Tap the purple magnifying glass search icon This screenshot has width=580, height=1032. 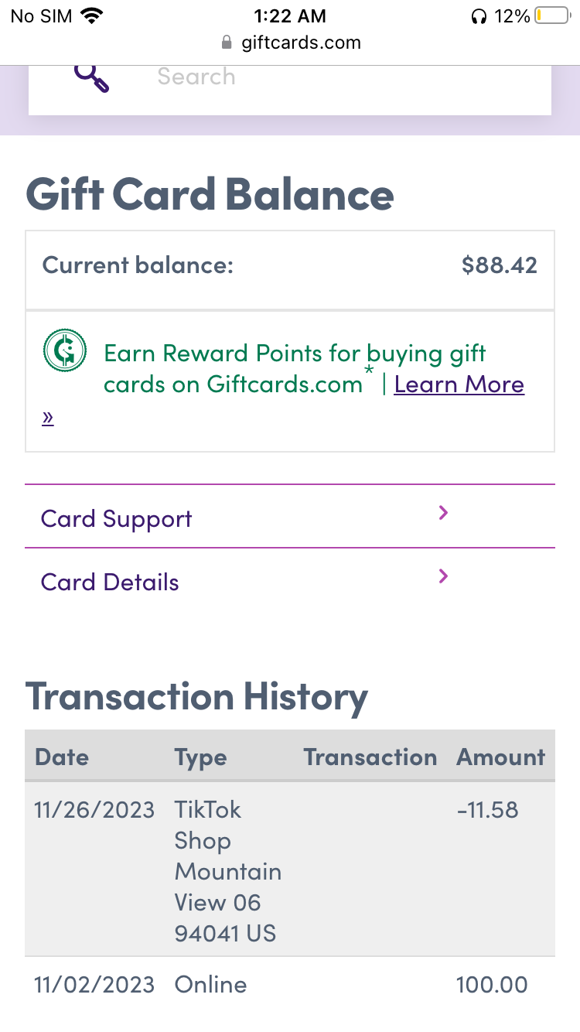[91, 78]
